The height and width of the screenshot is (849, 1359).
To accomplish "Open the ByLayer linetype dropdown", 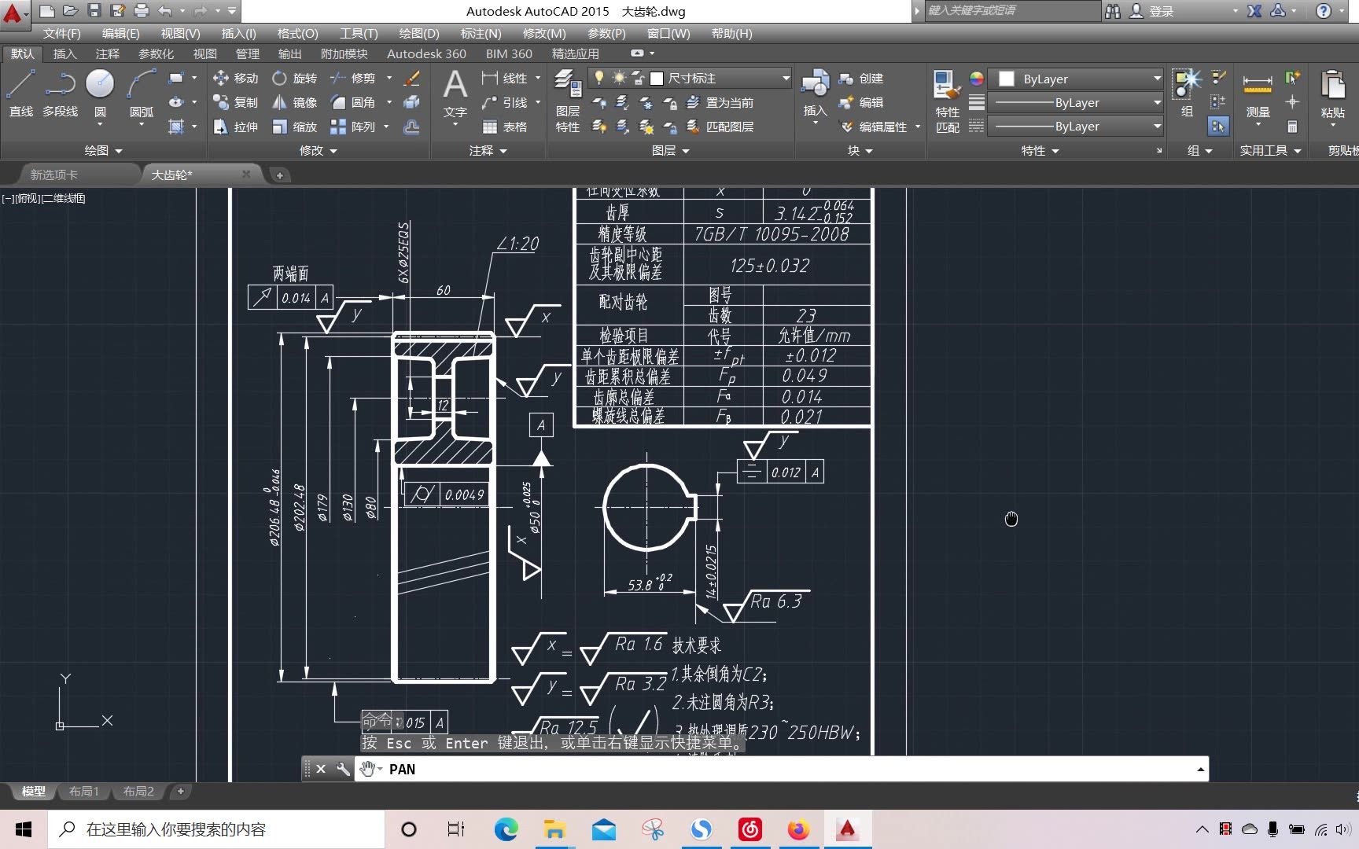I will pos(1074,127).
